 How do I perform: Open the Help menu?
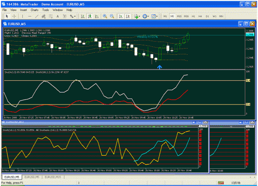(69, 10)
